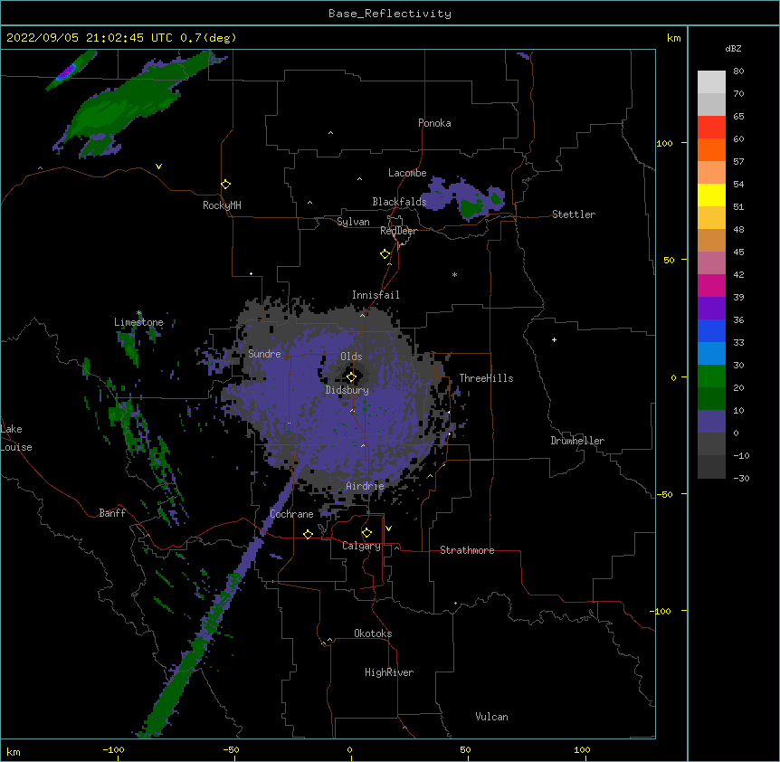The width and height of the screenshot is (780, 762).
Task: Click the white asterisk marker east of Innisfail
Action: pos(454,274)
